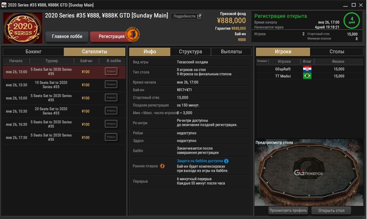367x219 pixels.
Task: Click the Защита на баббле доступна link
Action: coord(200,161)
